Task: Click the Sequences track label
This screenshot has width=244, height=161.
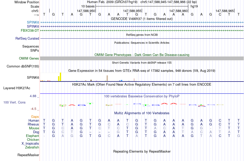Action: click(x=31, y=46)
